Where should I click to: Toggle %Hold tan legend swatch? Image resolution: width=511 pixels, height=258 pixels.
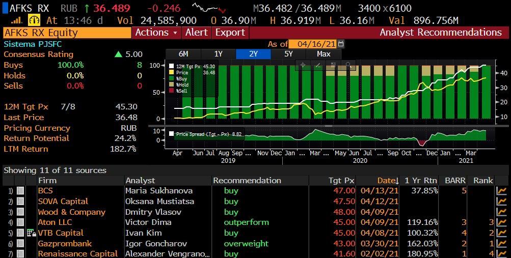172,84
